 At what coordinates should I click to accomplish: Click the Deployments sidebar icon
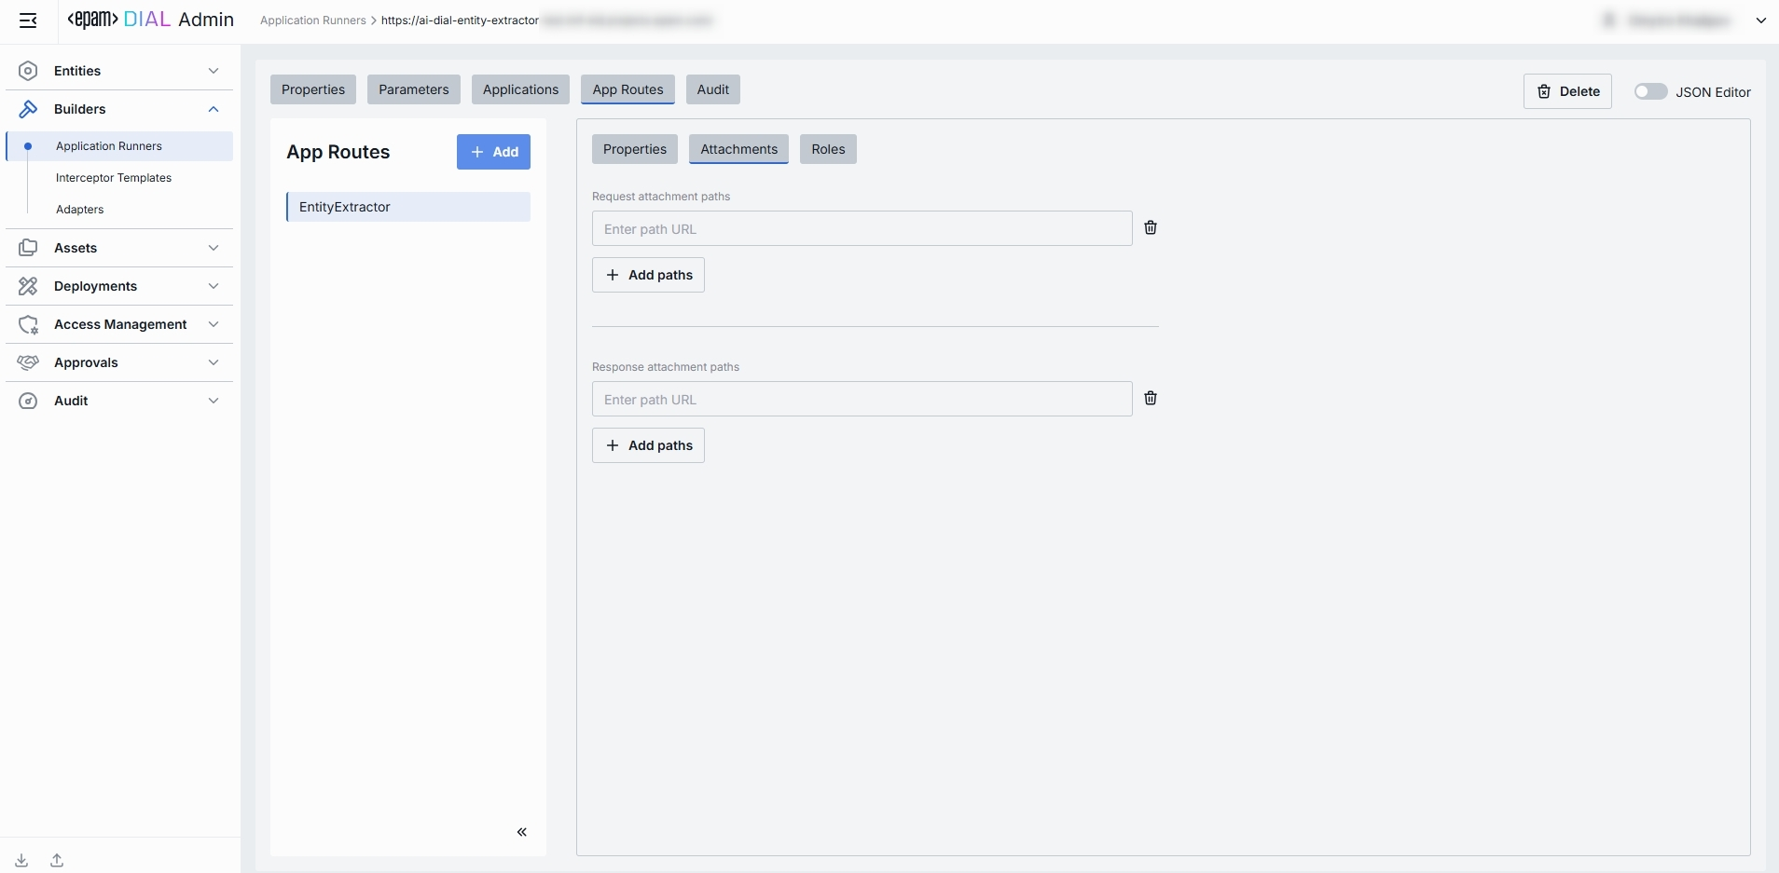click(x=28, y=286)
